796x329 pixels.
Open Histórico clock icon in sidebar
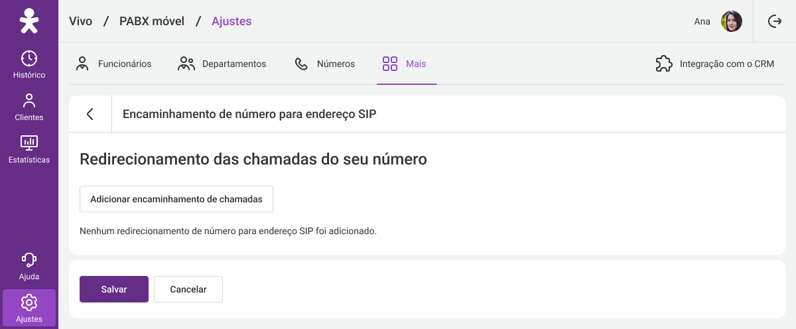tap(29, 58)
